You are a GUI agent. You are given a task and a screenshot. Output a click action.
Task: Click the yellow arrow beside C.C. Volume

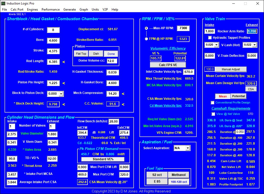(x=123, y=104)
